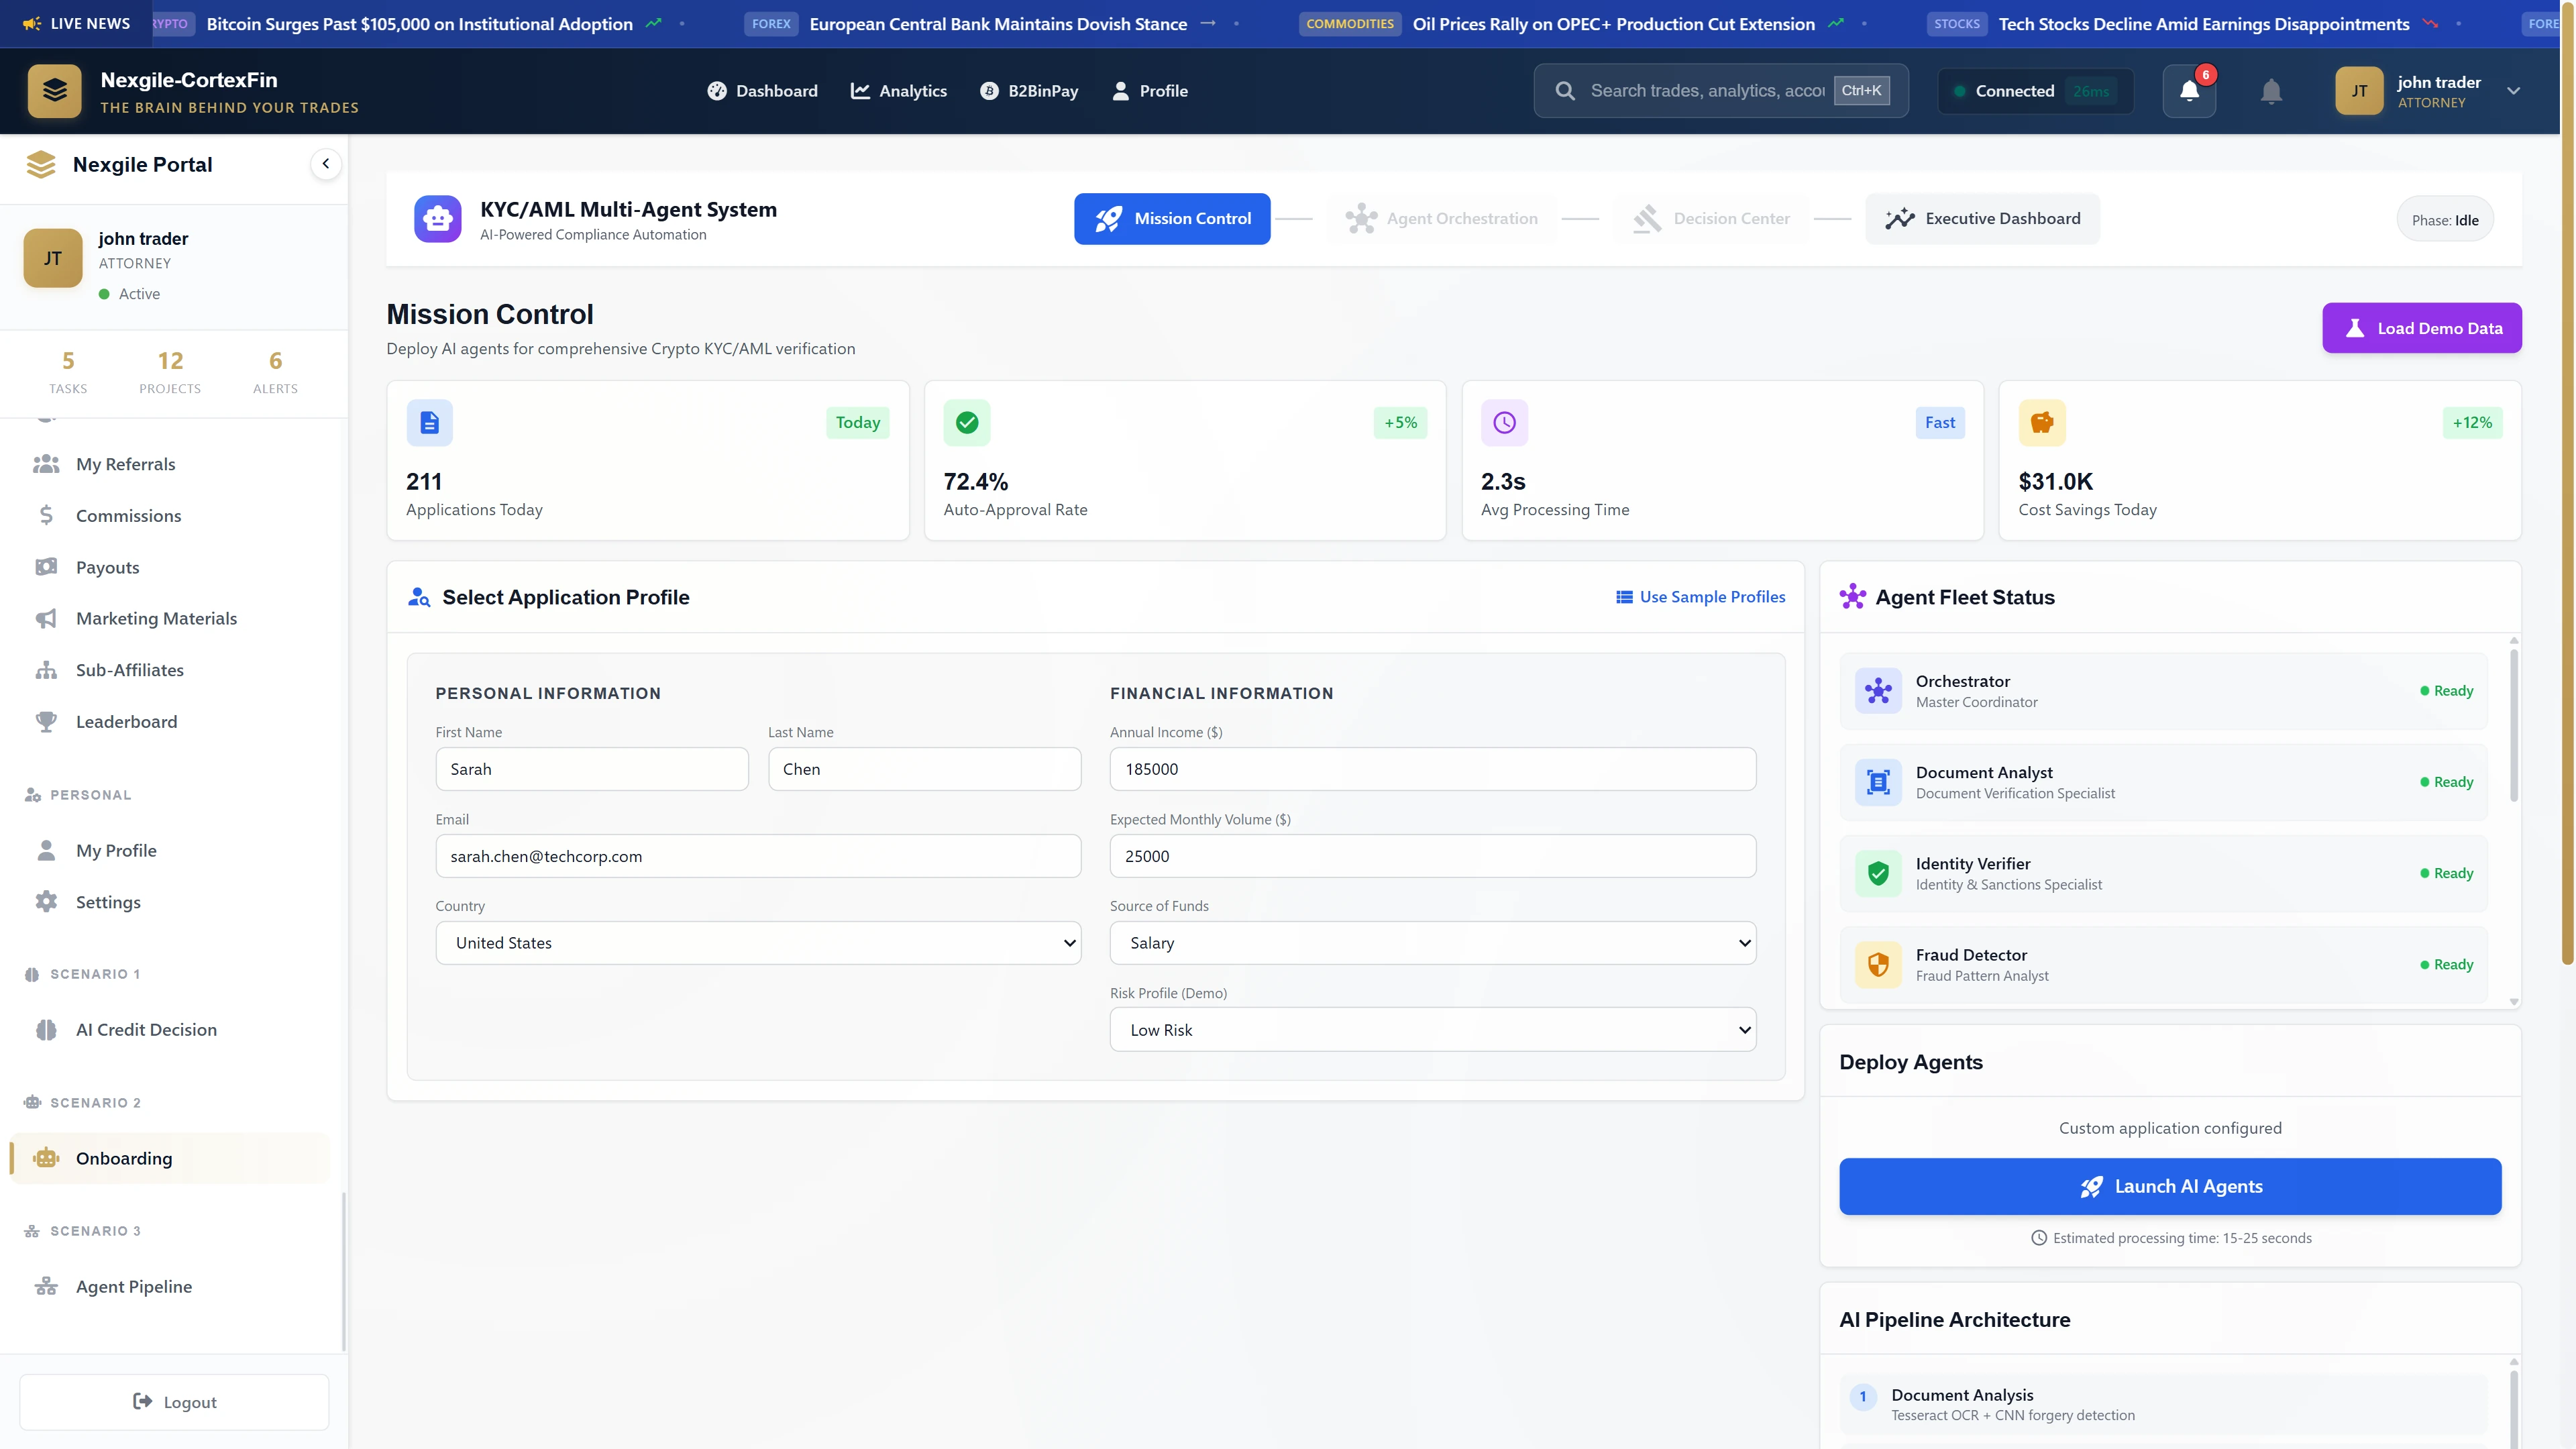Image resolution: width=2576 pixels, height=1449 pixels.
Task: Open the Analytics menu item
Action: (x=898, y=90)
